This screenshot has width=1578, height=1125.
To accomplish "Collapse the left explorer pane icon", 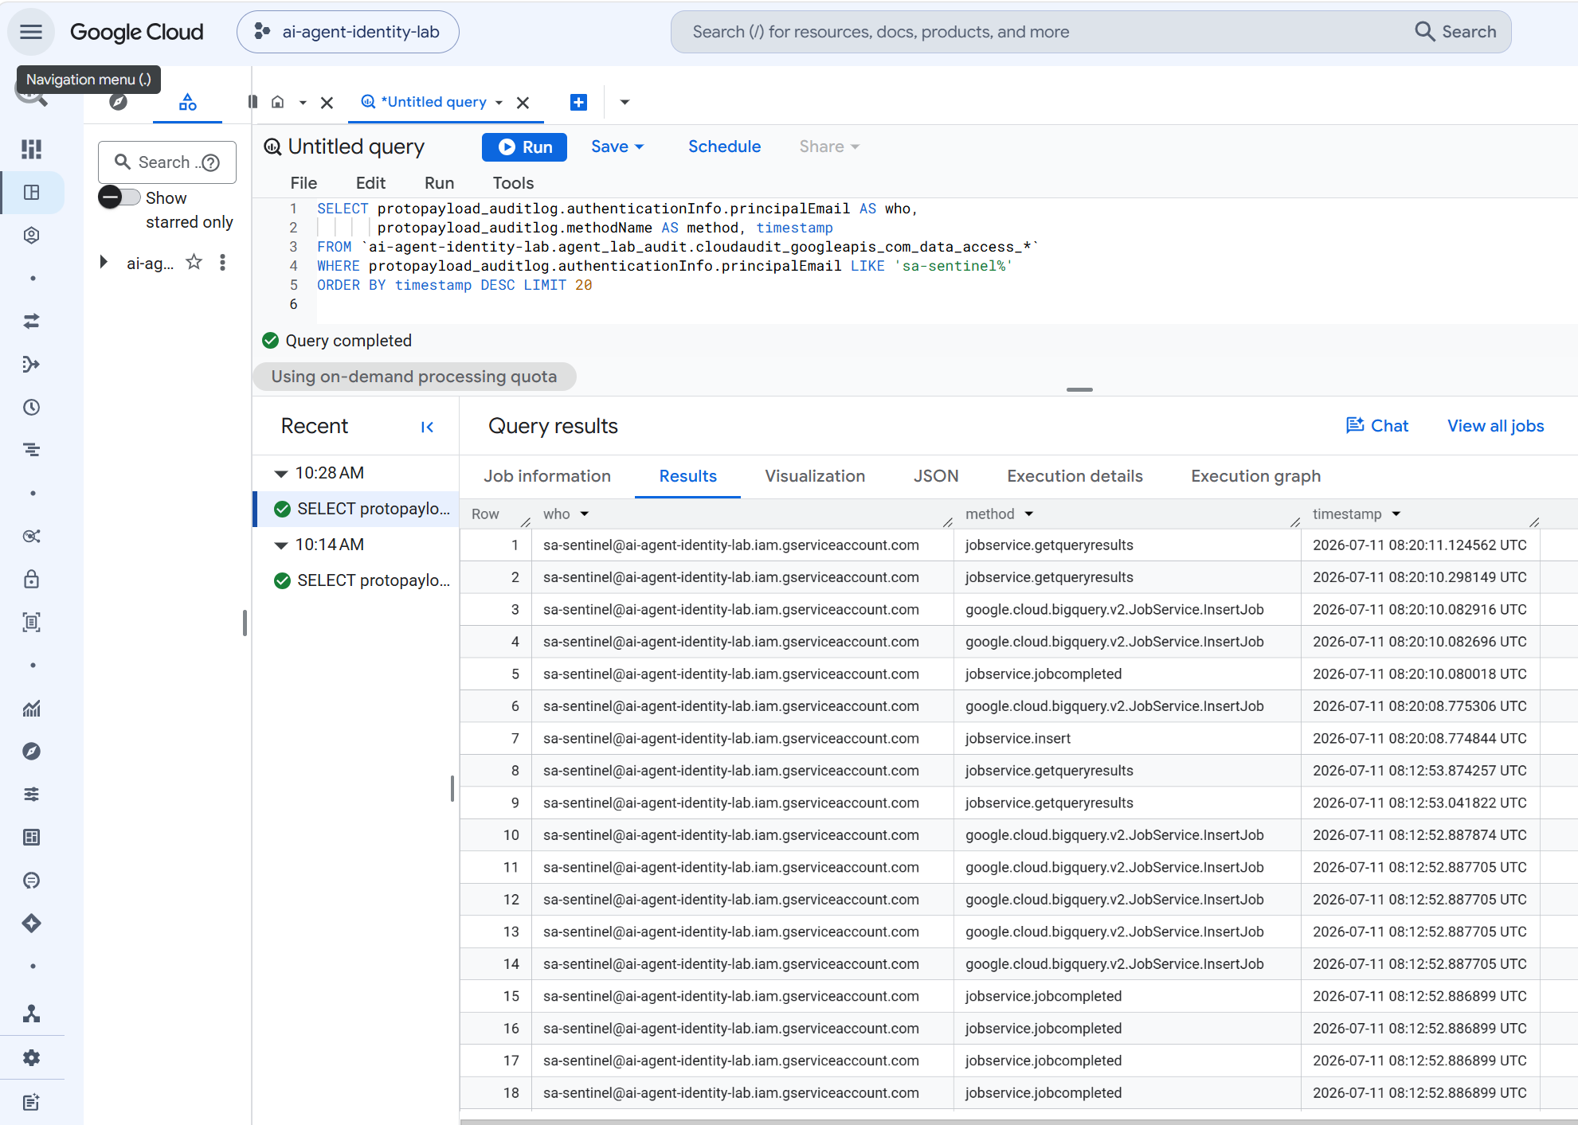I will pos(253,102).
